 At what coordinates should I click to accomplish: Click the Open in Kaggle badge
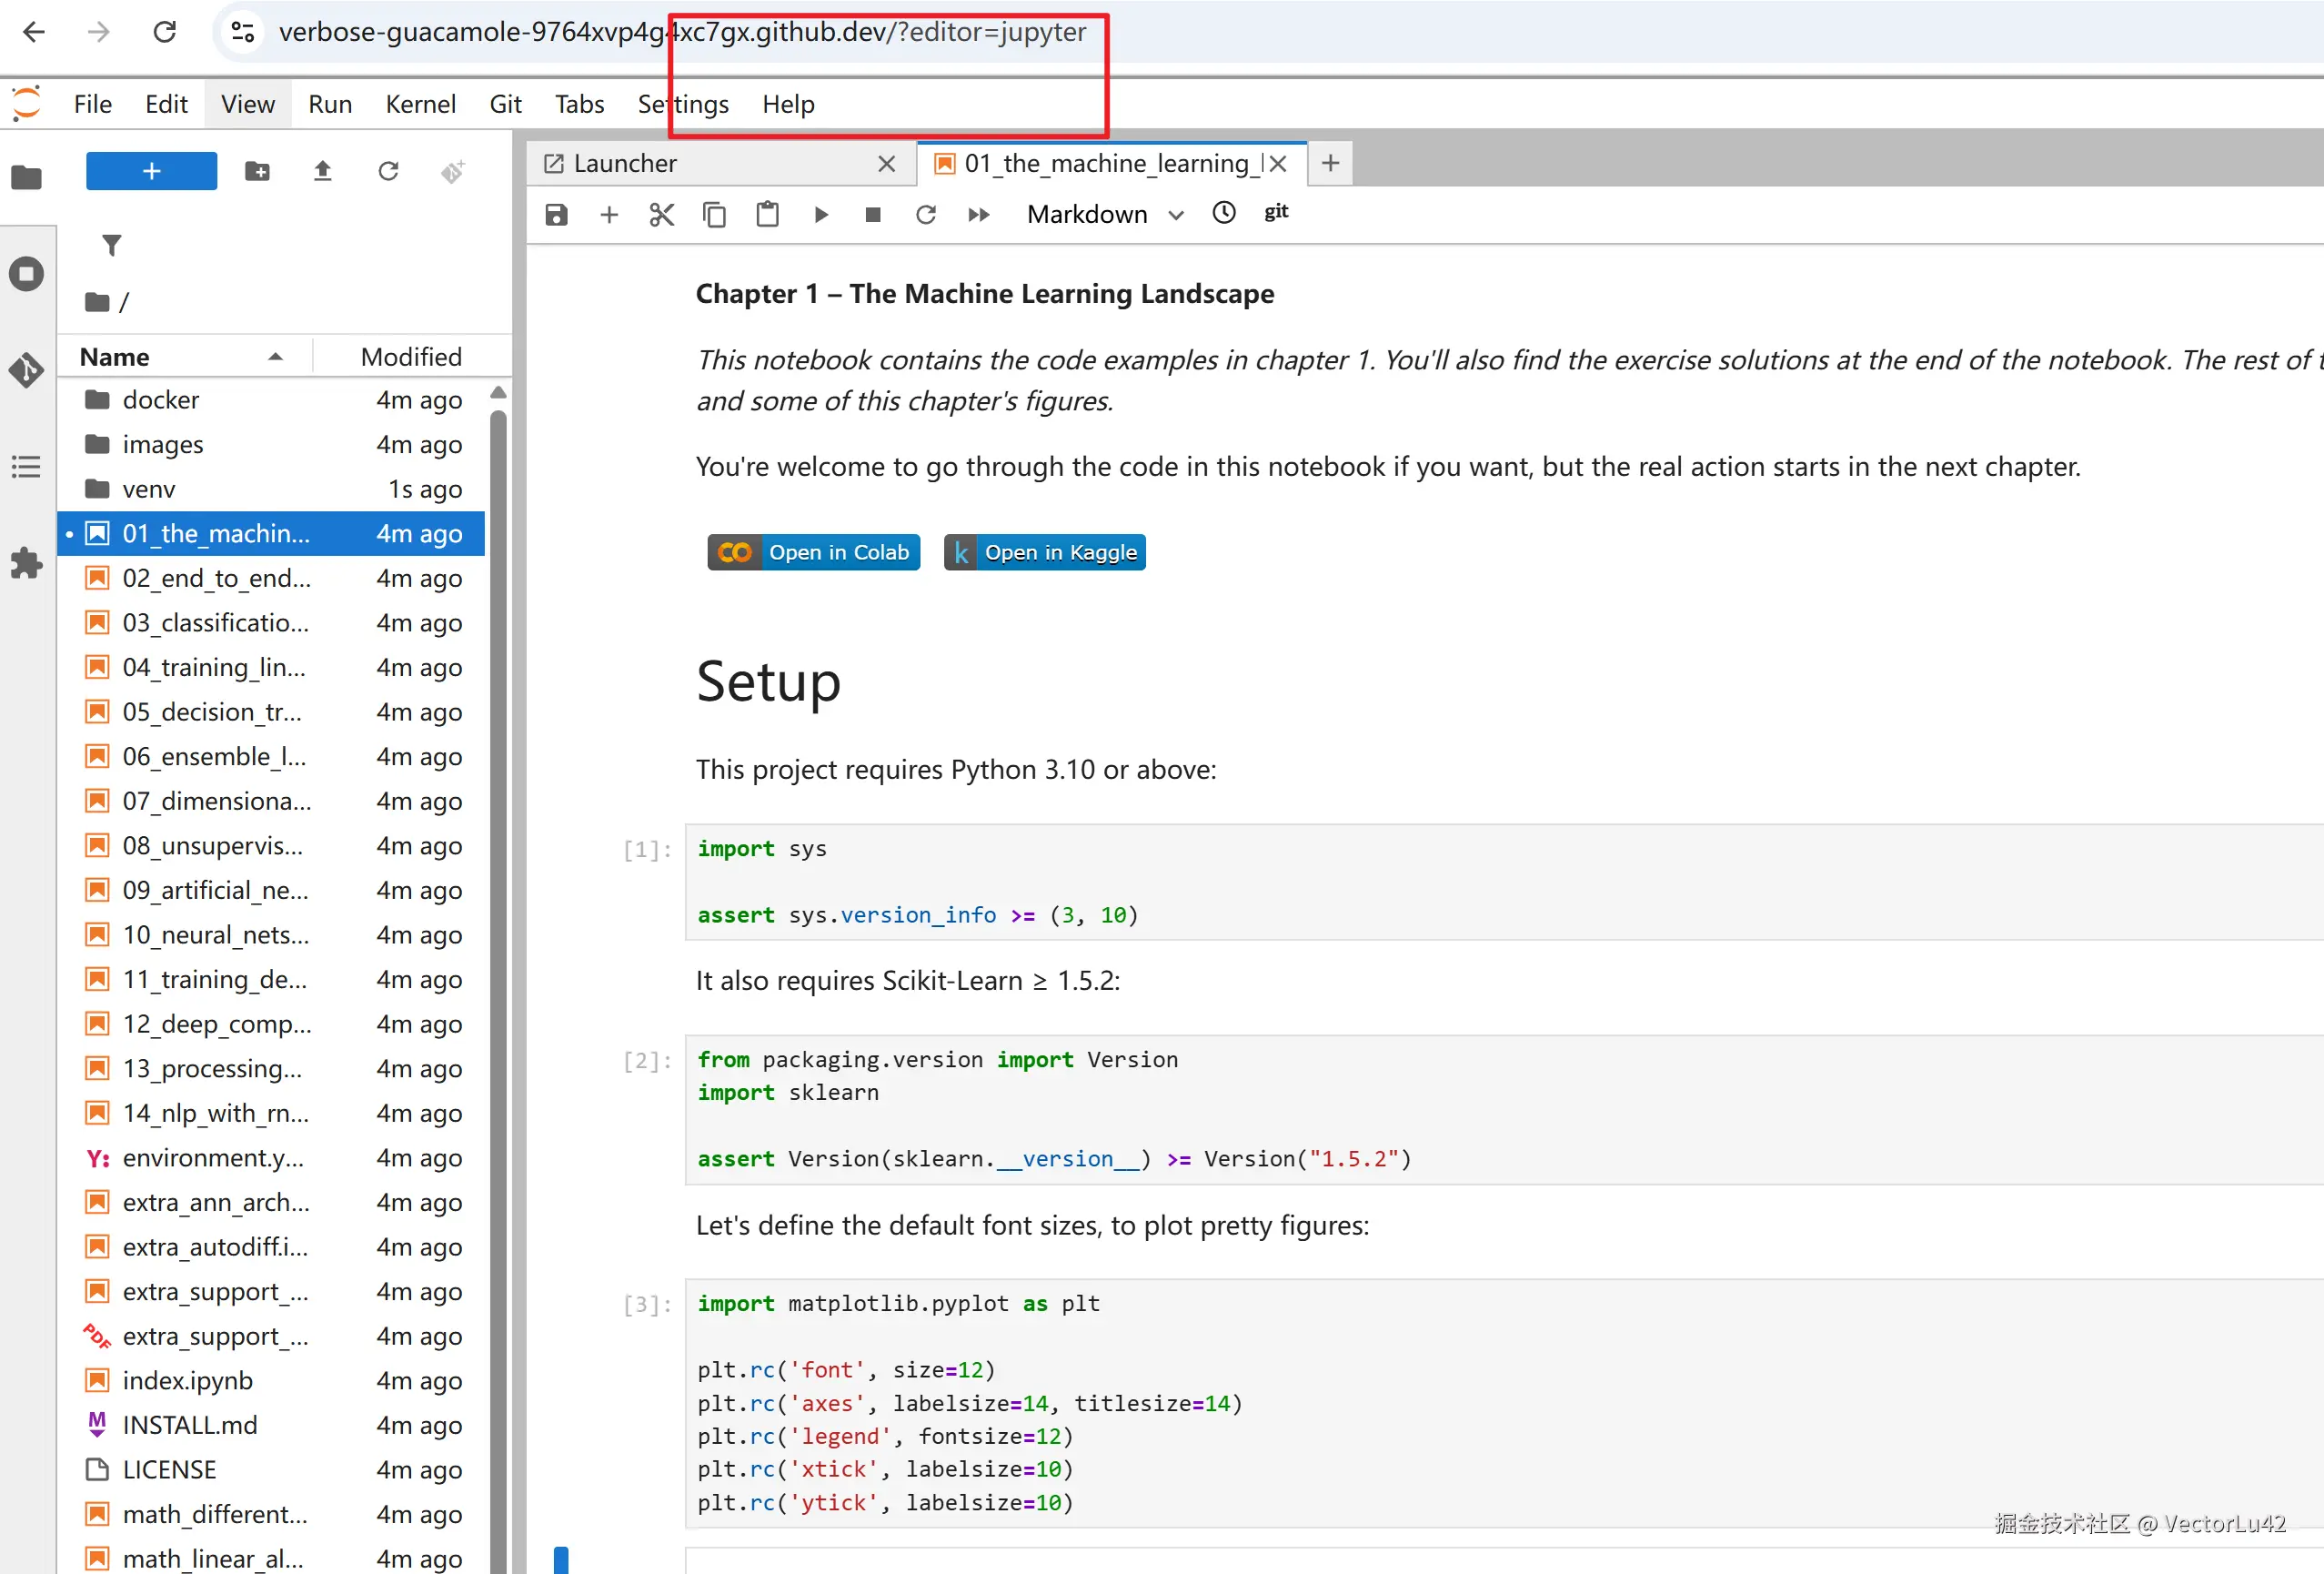[1044, 552]
